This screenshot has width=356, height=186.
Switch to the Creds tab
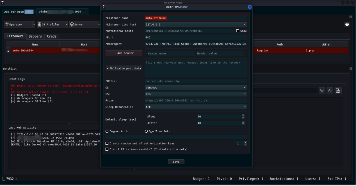click(52, 36)
